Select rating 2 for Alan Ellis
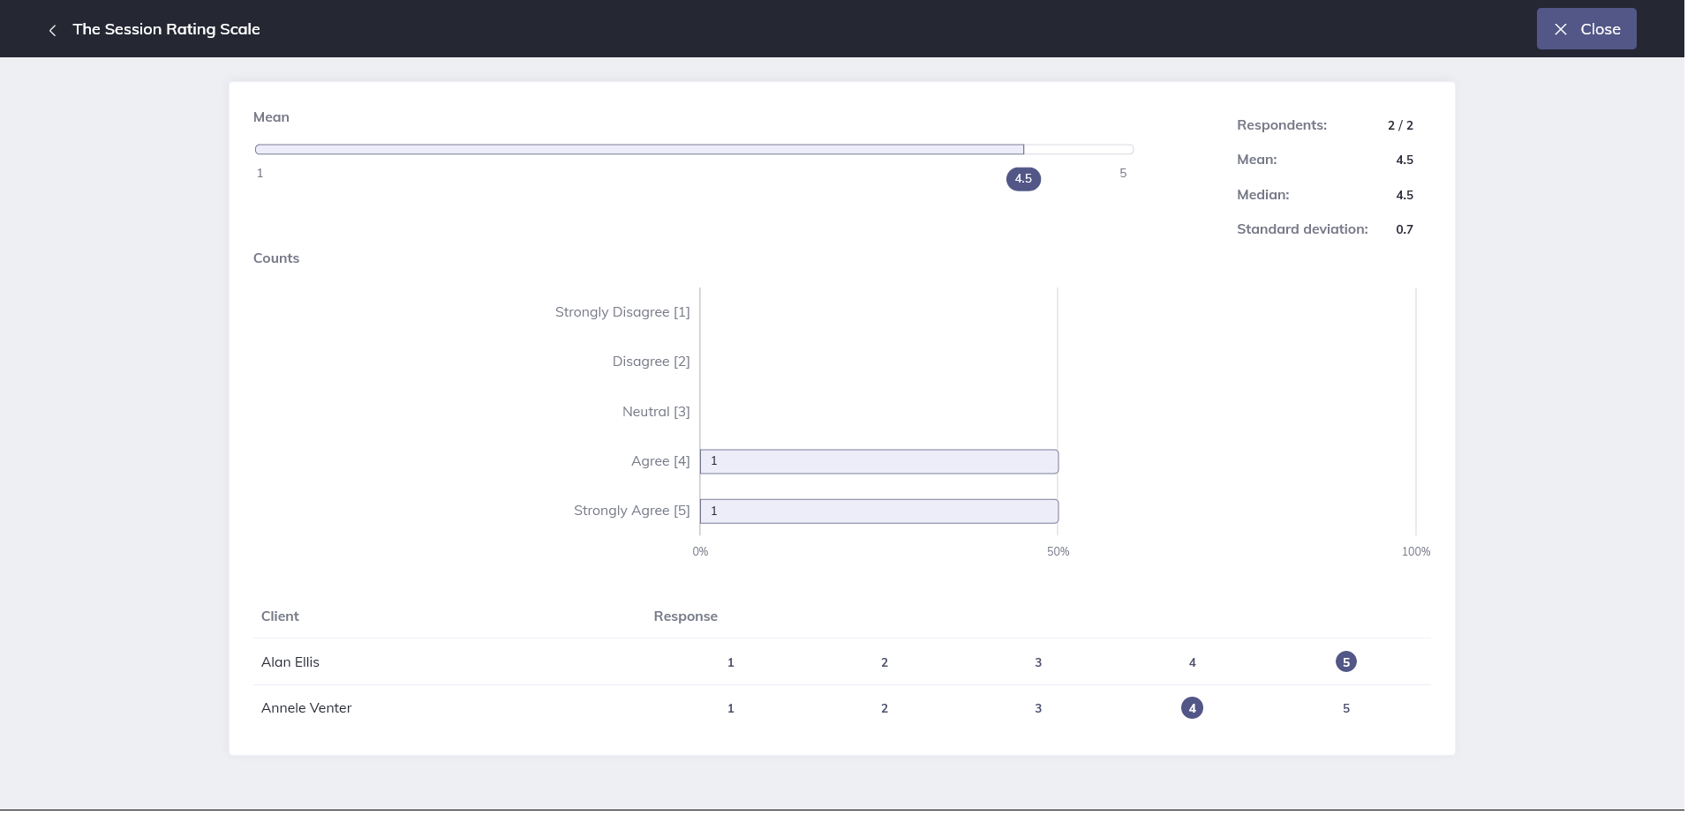The image size is (1695, 814). point(884,661)
